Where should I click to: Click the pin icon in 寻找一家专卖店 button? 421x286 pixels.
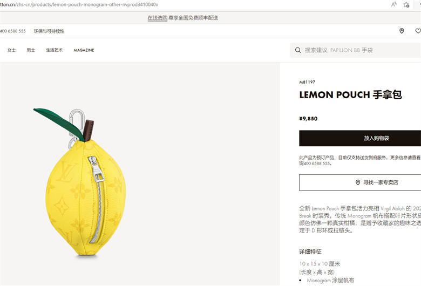point(358,182)
